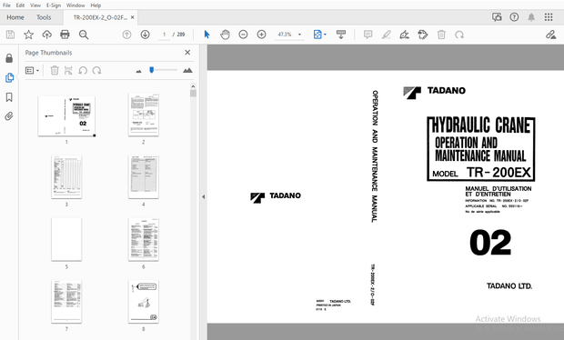Select blank page 5 thumbnail

coord(66,239)
